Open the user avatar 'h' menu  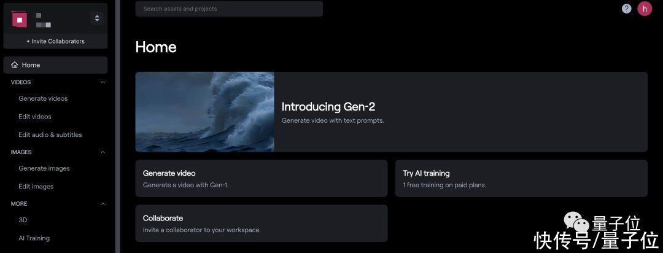point(645,9)
